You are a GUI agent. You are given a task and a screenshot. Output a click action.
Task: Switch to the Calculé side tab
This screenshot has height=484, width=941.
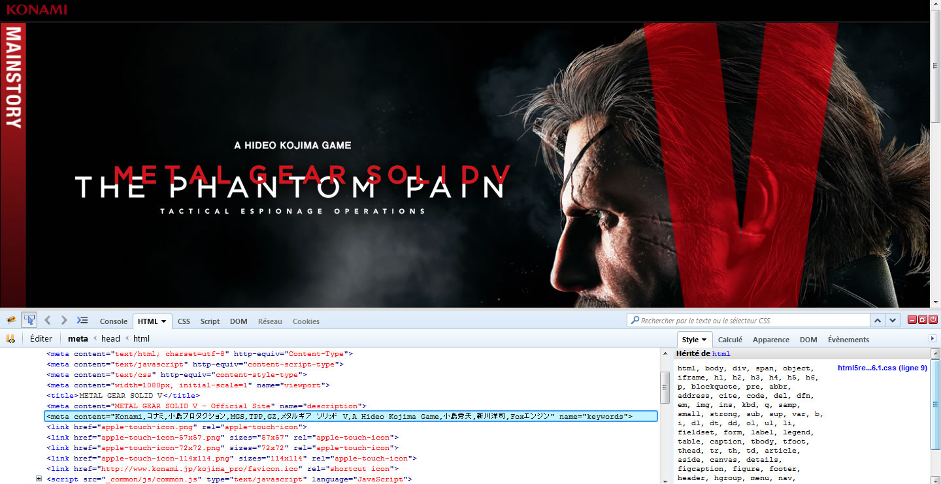(731, 340)
